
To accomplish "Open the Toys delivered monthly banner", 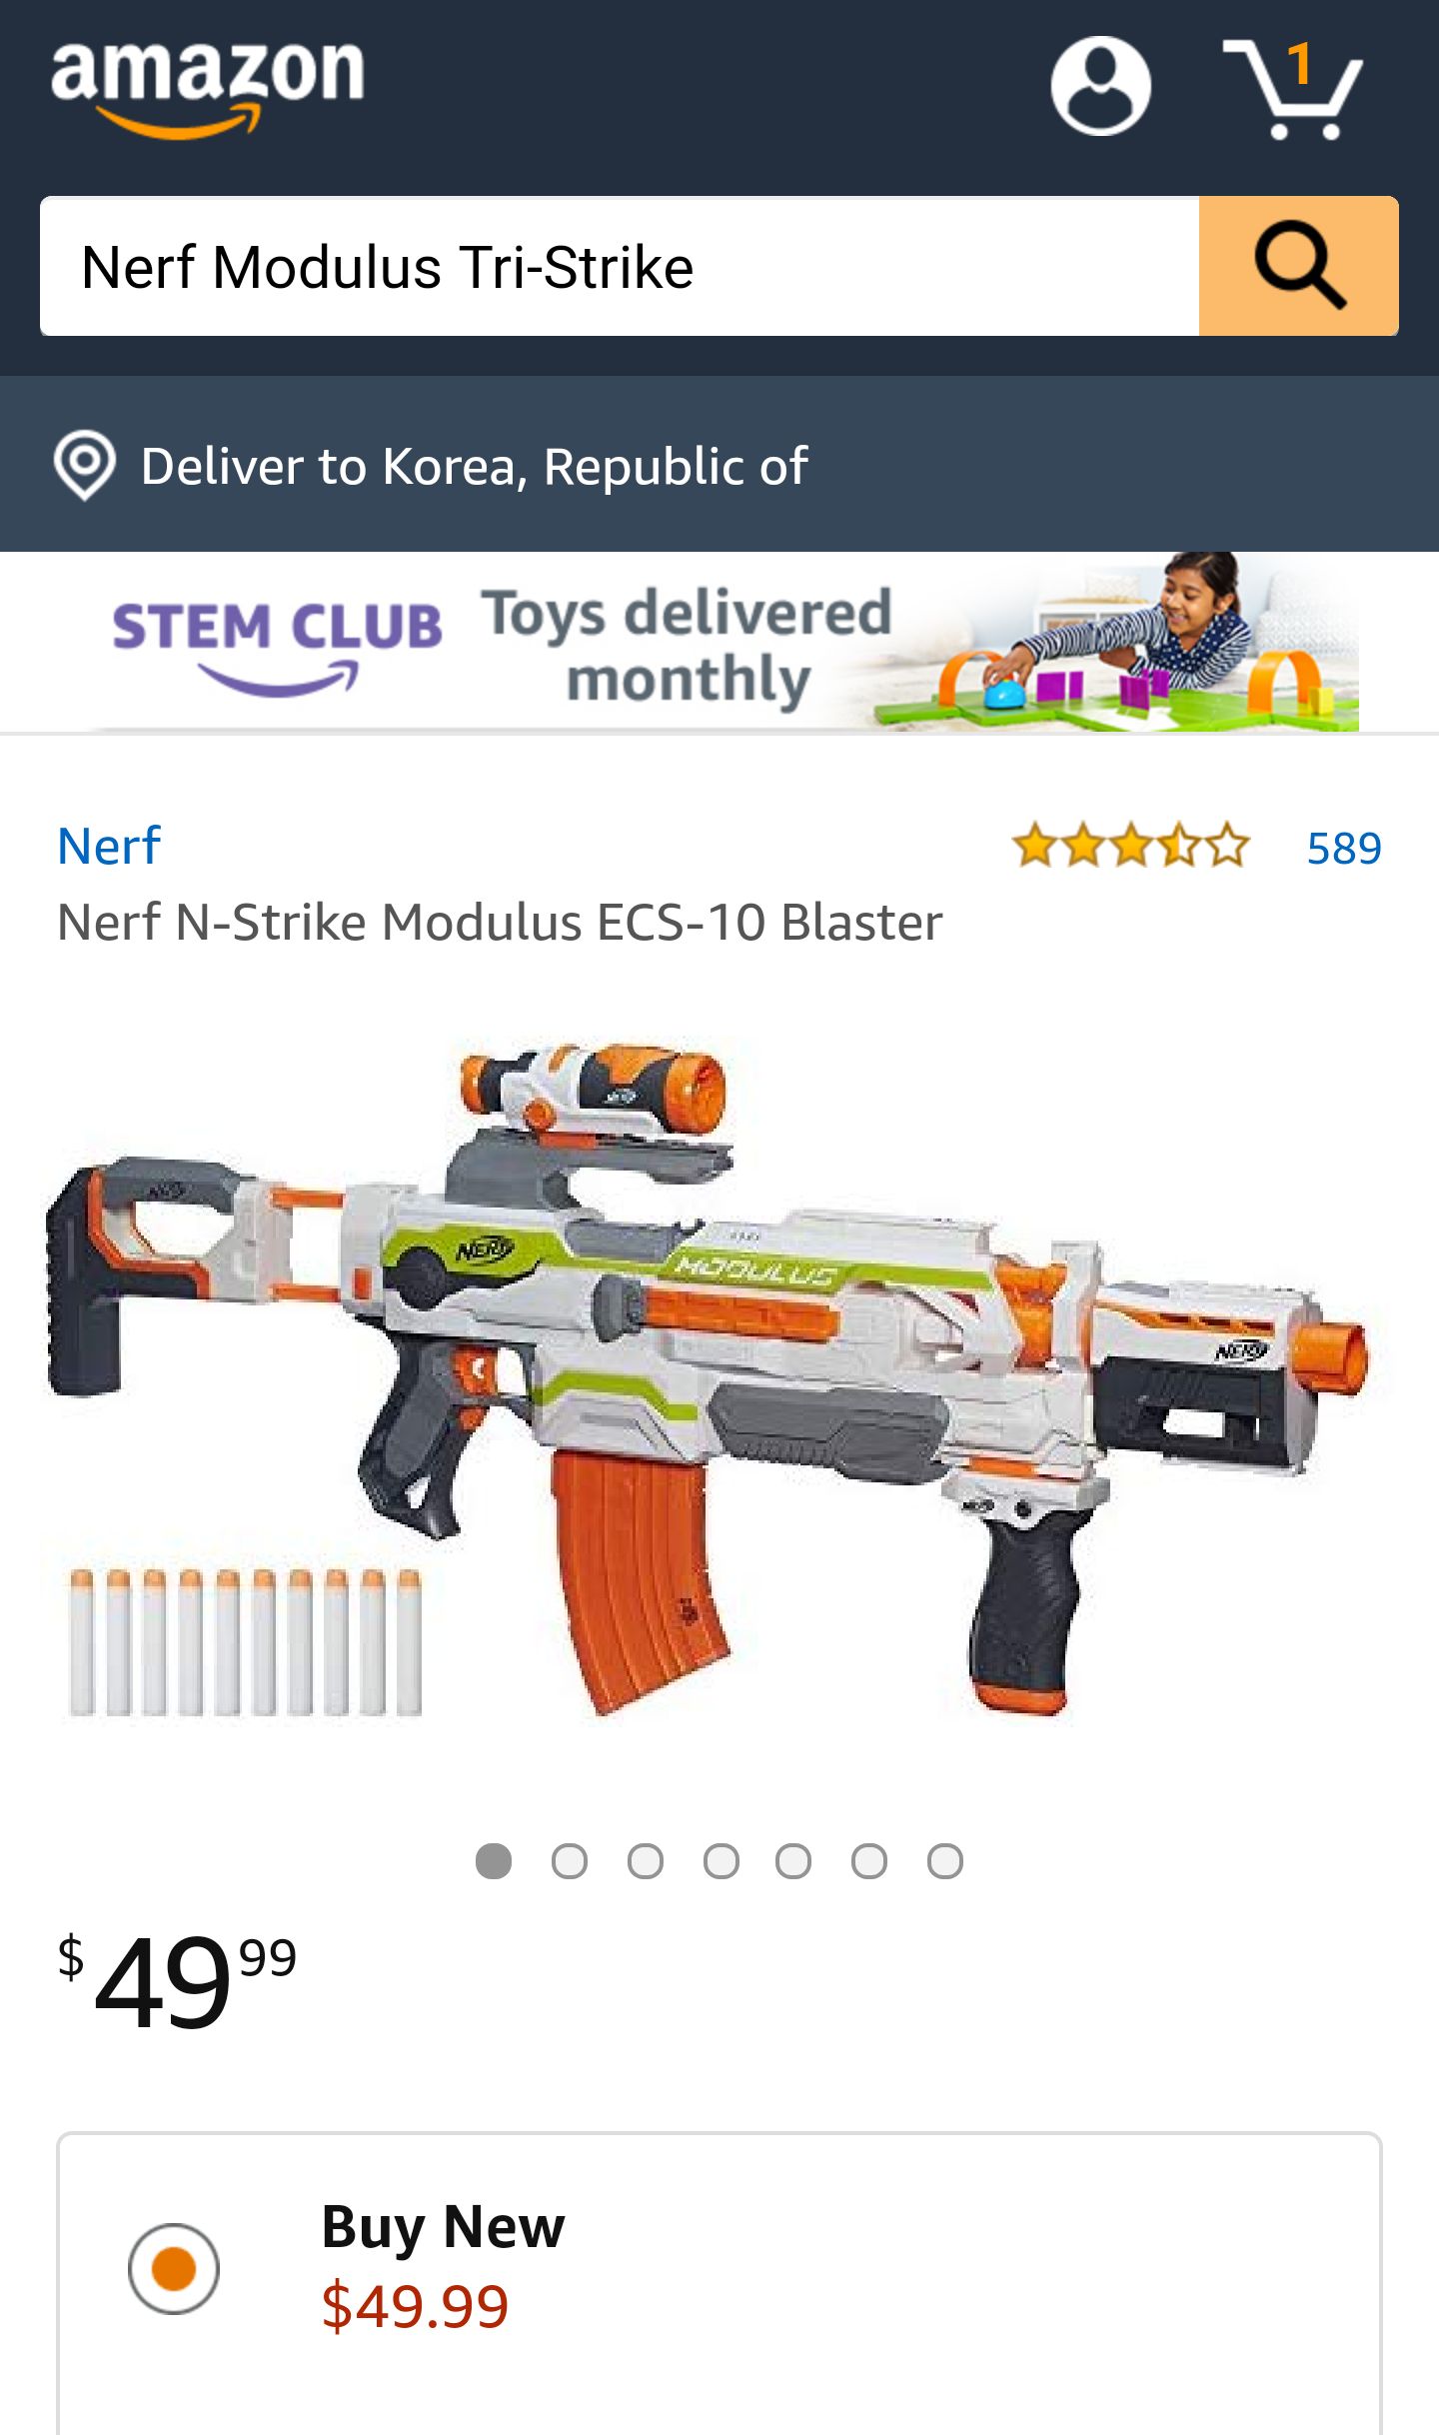I will 688,646.
